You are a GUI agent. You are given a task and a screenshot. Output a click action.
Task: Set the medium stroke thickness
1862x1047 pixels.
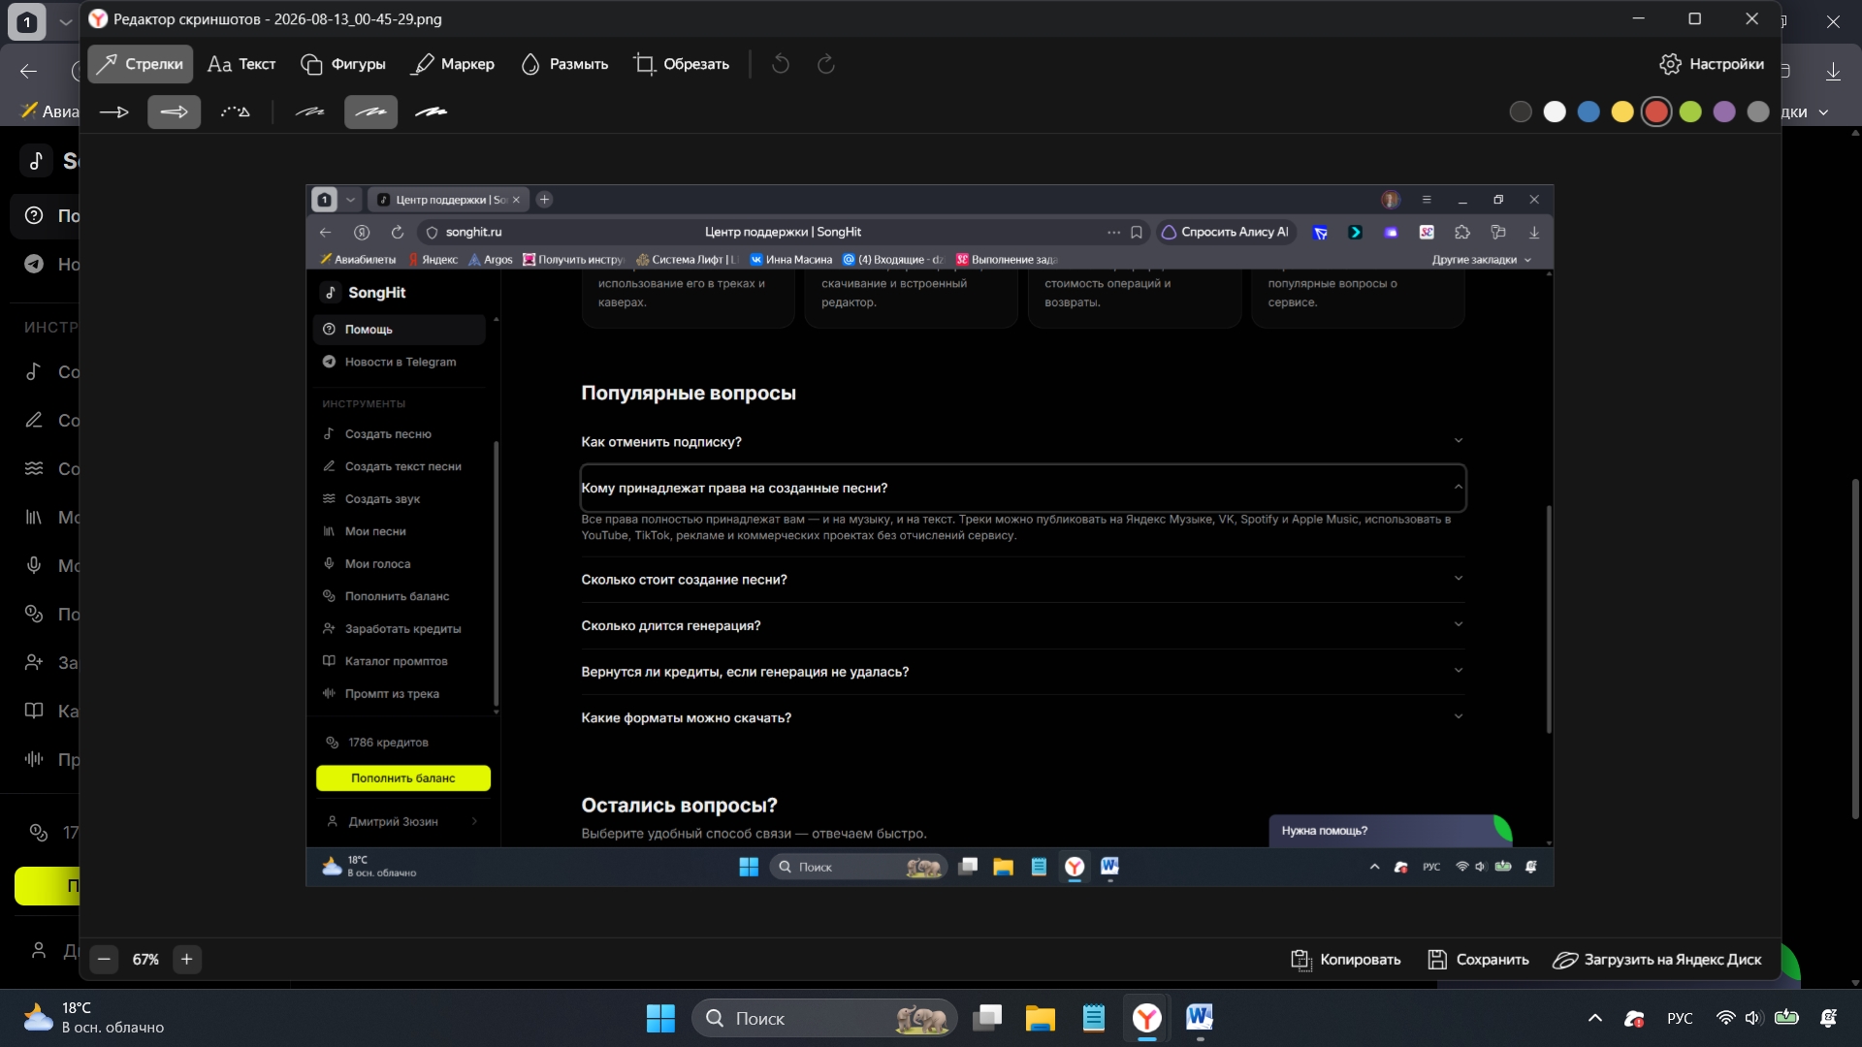[370, 112]
